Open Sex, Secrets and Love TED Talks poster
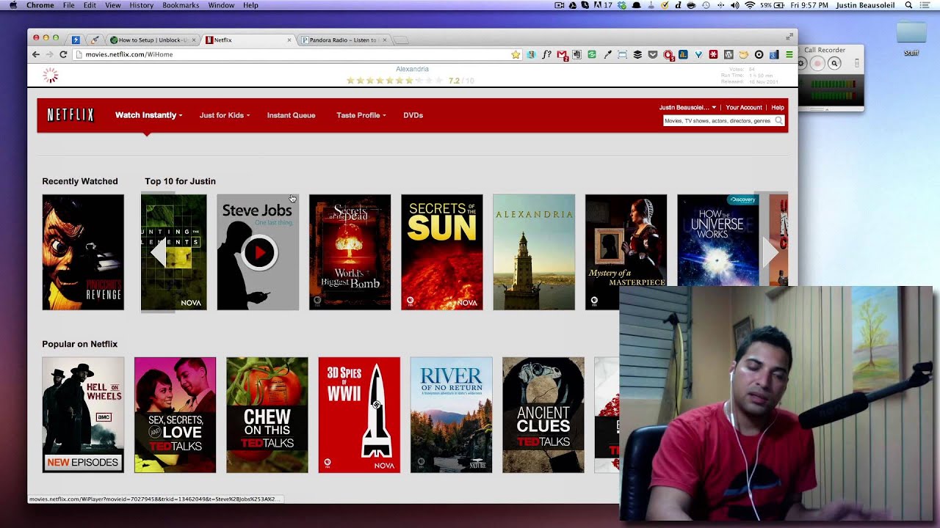Screen dimensions: 940x528 (176, 415)
